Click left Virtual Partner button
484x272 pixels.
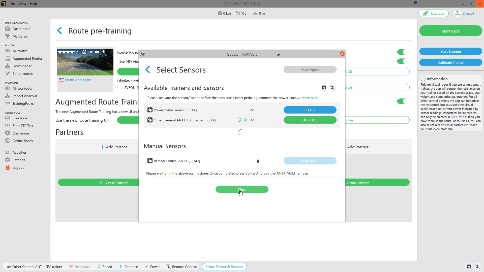(x=98, y=183)
